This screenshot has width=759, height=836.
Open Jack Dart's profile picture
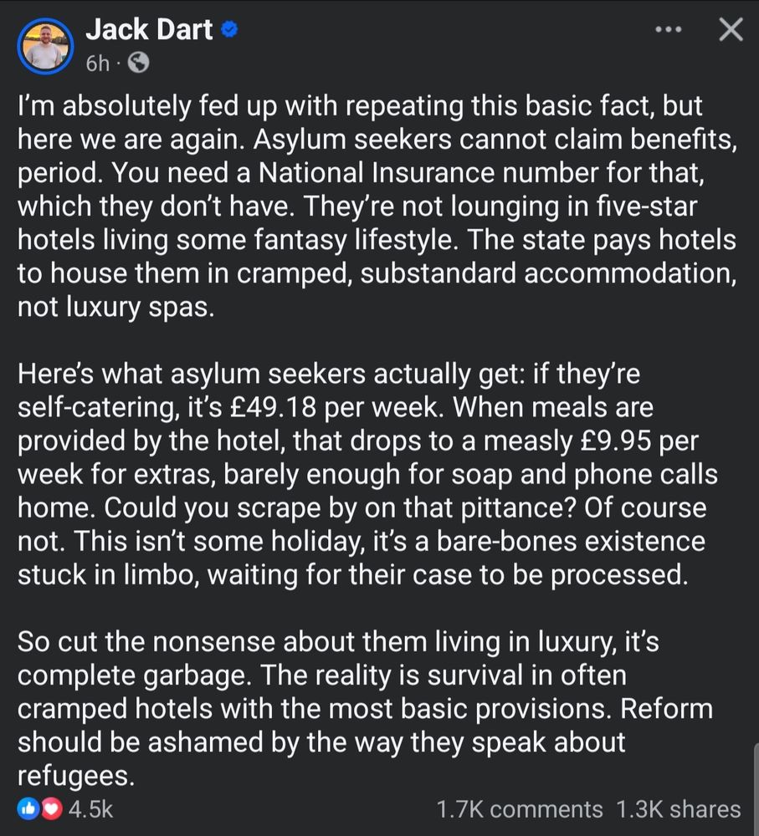point(45,46)
